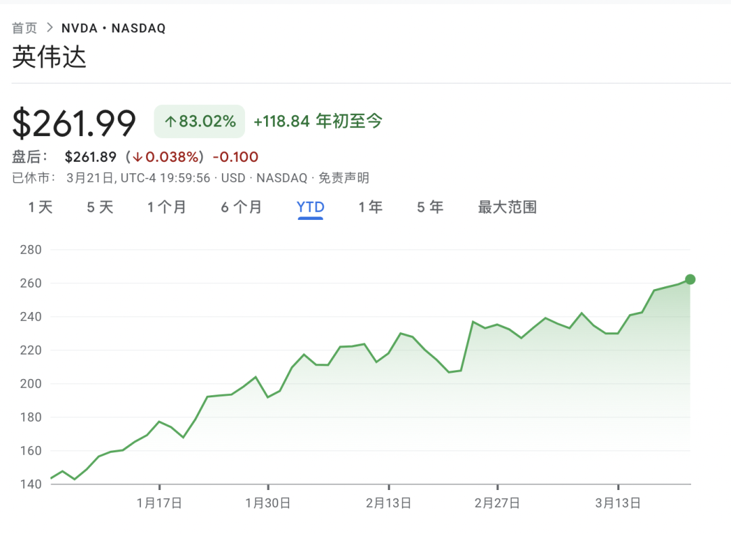The height and width of the screenshot is (534, 731).
Task: Click the $261.99 current price
Action: pos(74,123)
